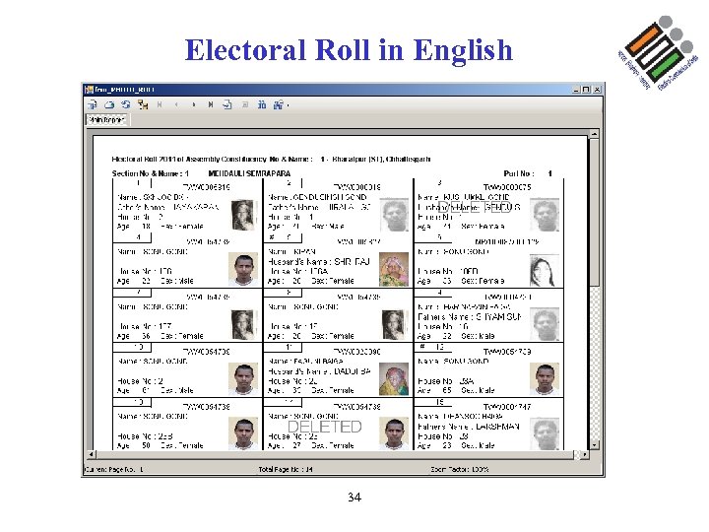Click the 'Section No & Name' label
The image size is (709, 532).
click(x=148, y=173)
